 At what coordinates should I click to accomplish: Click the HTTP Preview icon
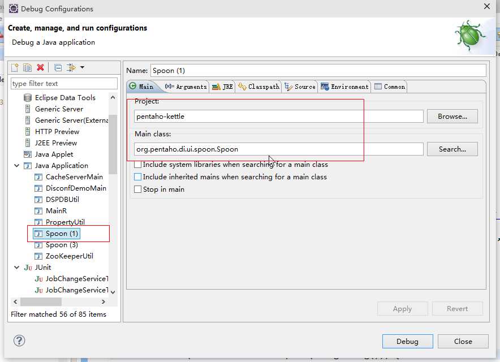tap(28, 132)
